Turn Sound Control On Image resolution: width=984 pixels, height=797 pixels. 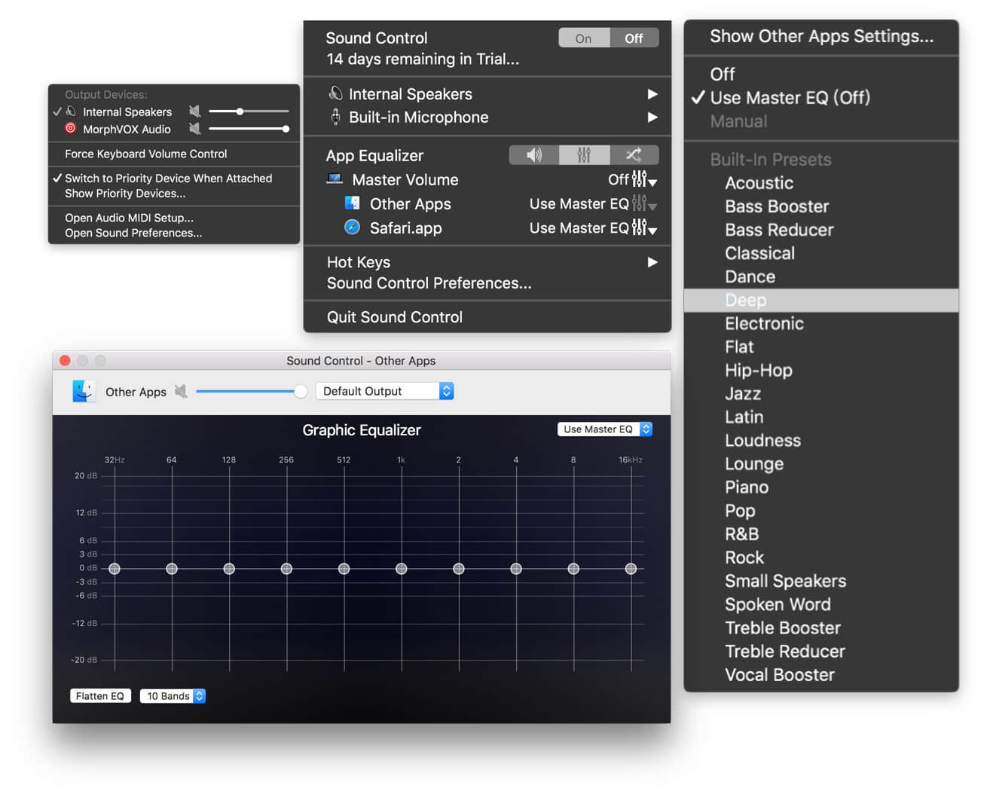point(584,38)
